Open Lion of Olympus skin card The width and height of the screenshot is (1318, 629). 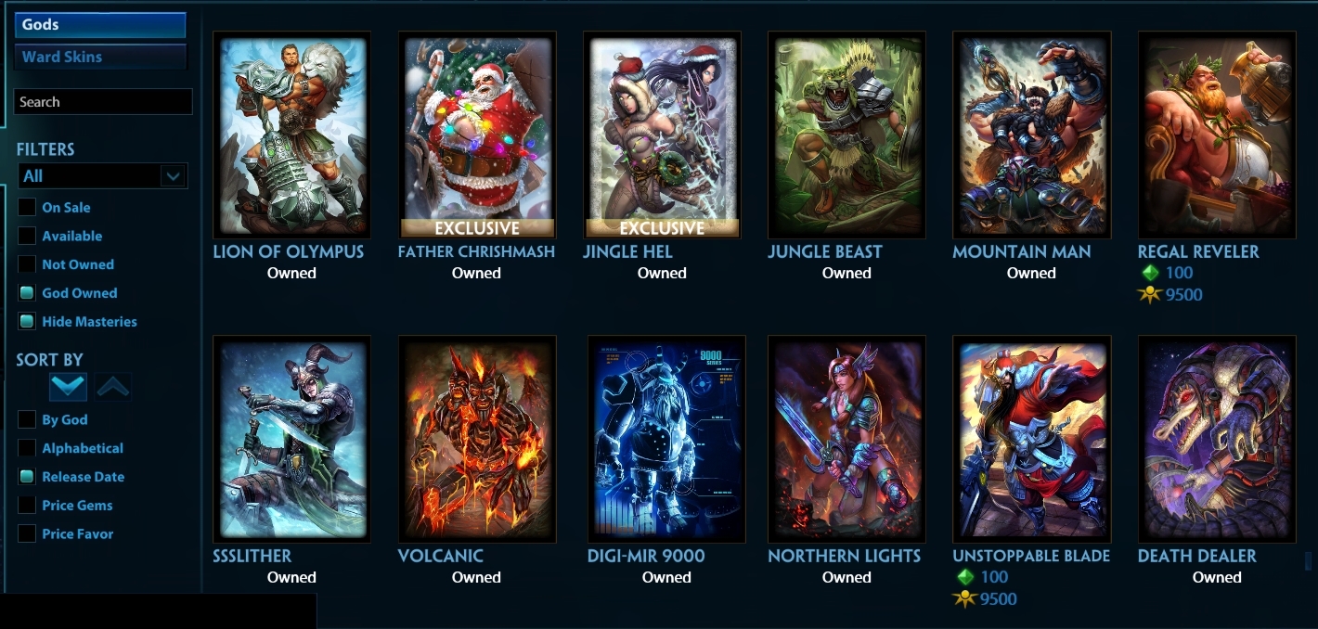tap(291, 135)
